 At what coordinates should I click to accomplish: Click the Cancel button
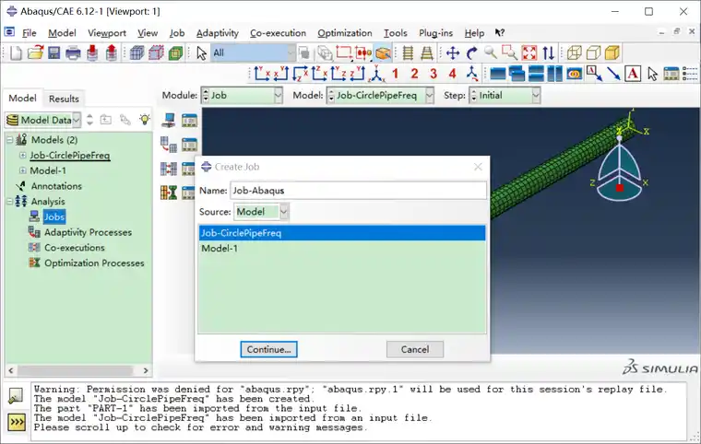[415, 349]
